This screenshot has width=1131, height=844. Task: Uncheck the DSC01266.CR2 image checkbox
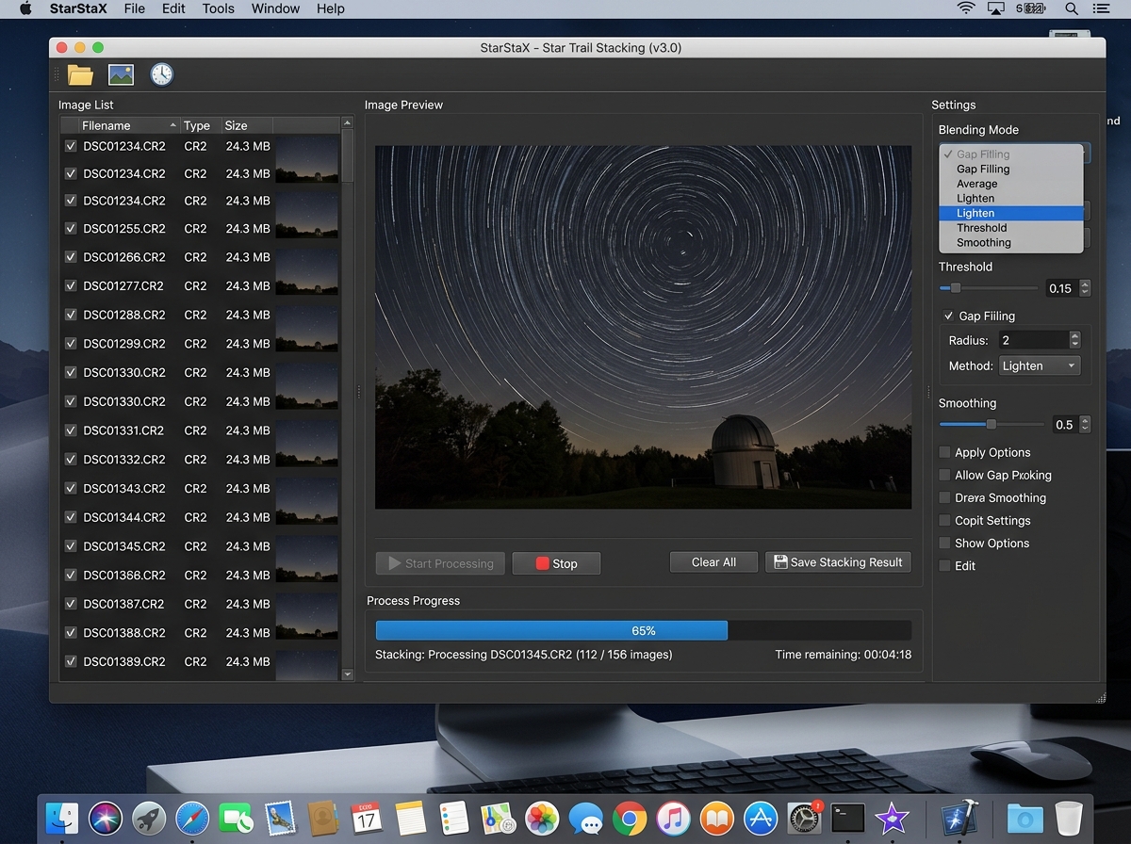[x=71, y=256]
